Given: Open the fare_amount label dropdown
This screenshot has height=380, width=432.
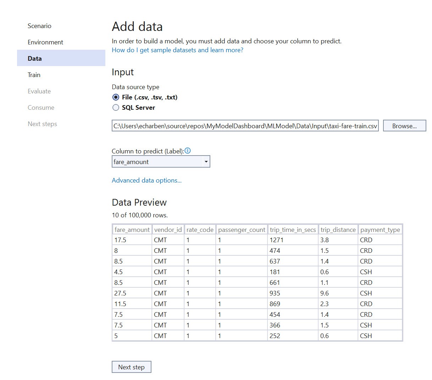Looking at the screenshot, I should click(161, 162).
